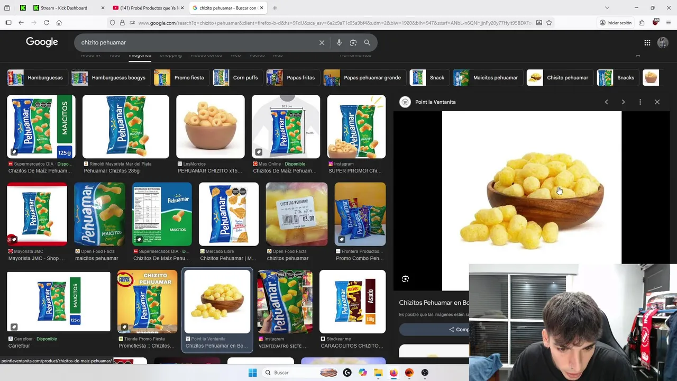Open OBS Studio from the taskbar
The height and width of the screenshot is (381, 677).
425,373
